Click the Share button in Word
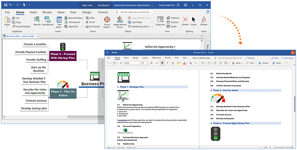 275,58
